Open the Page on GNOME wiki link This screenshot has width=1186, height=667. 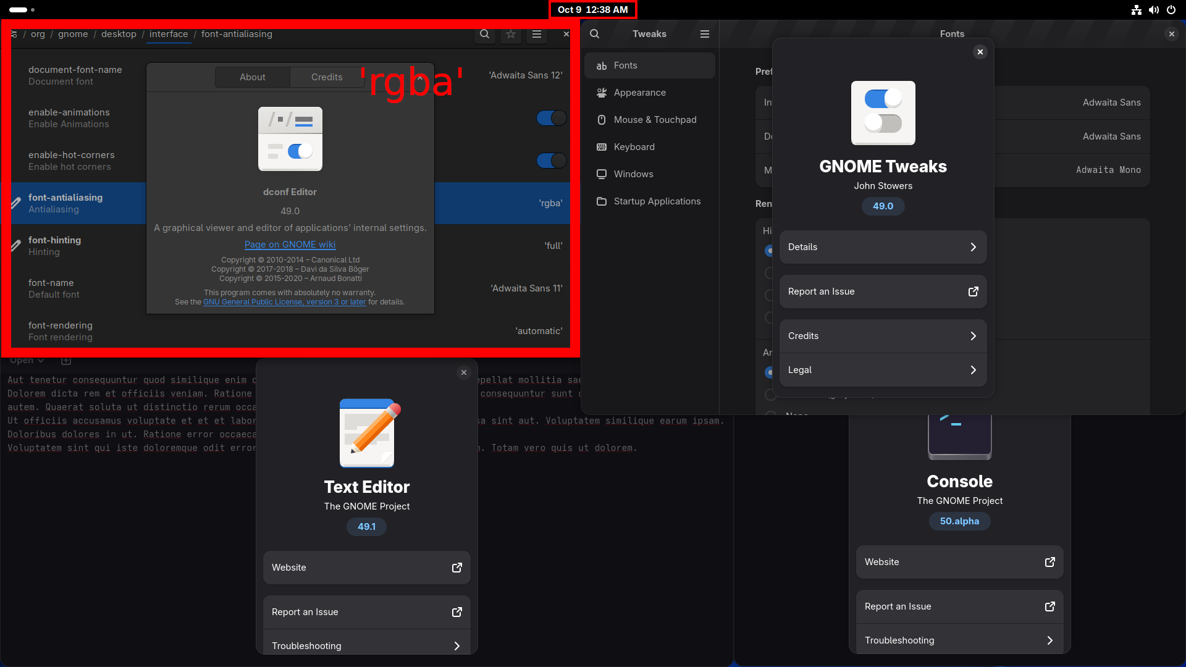(290, 245)
